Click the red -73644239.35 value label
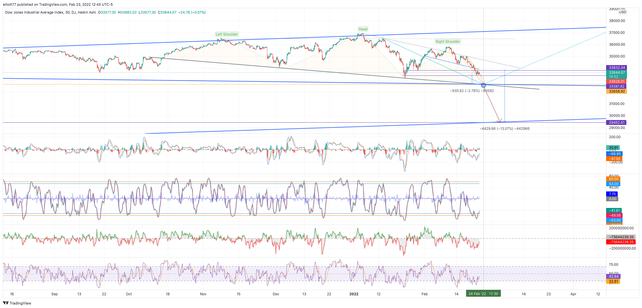Image resolution: width=642 pixels, height=308 pixels. coord(621,242)
